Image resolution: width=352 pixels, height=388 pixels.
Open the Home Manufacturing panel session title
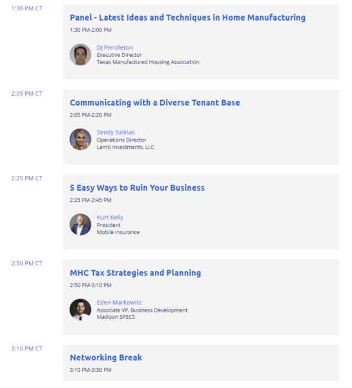pos(187,17)
